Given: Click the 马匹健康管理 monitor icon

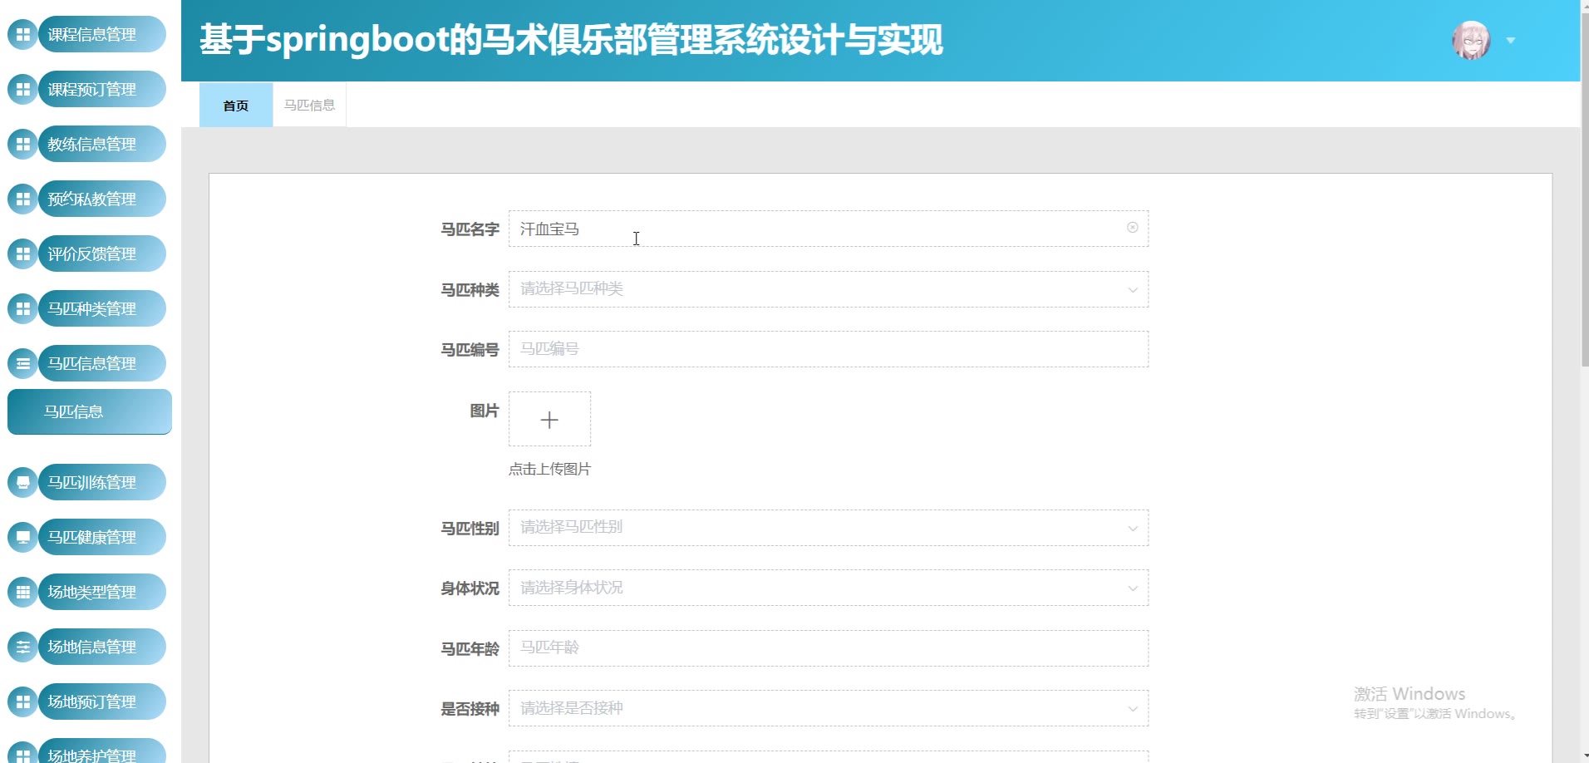Looking at the screenshot, I should 23,537.
